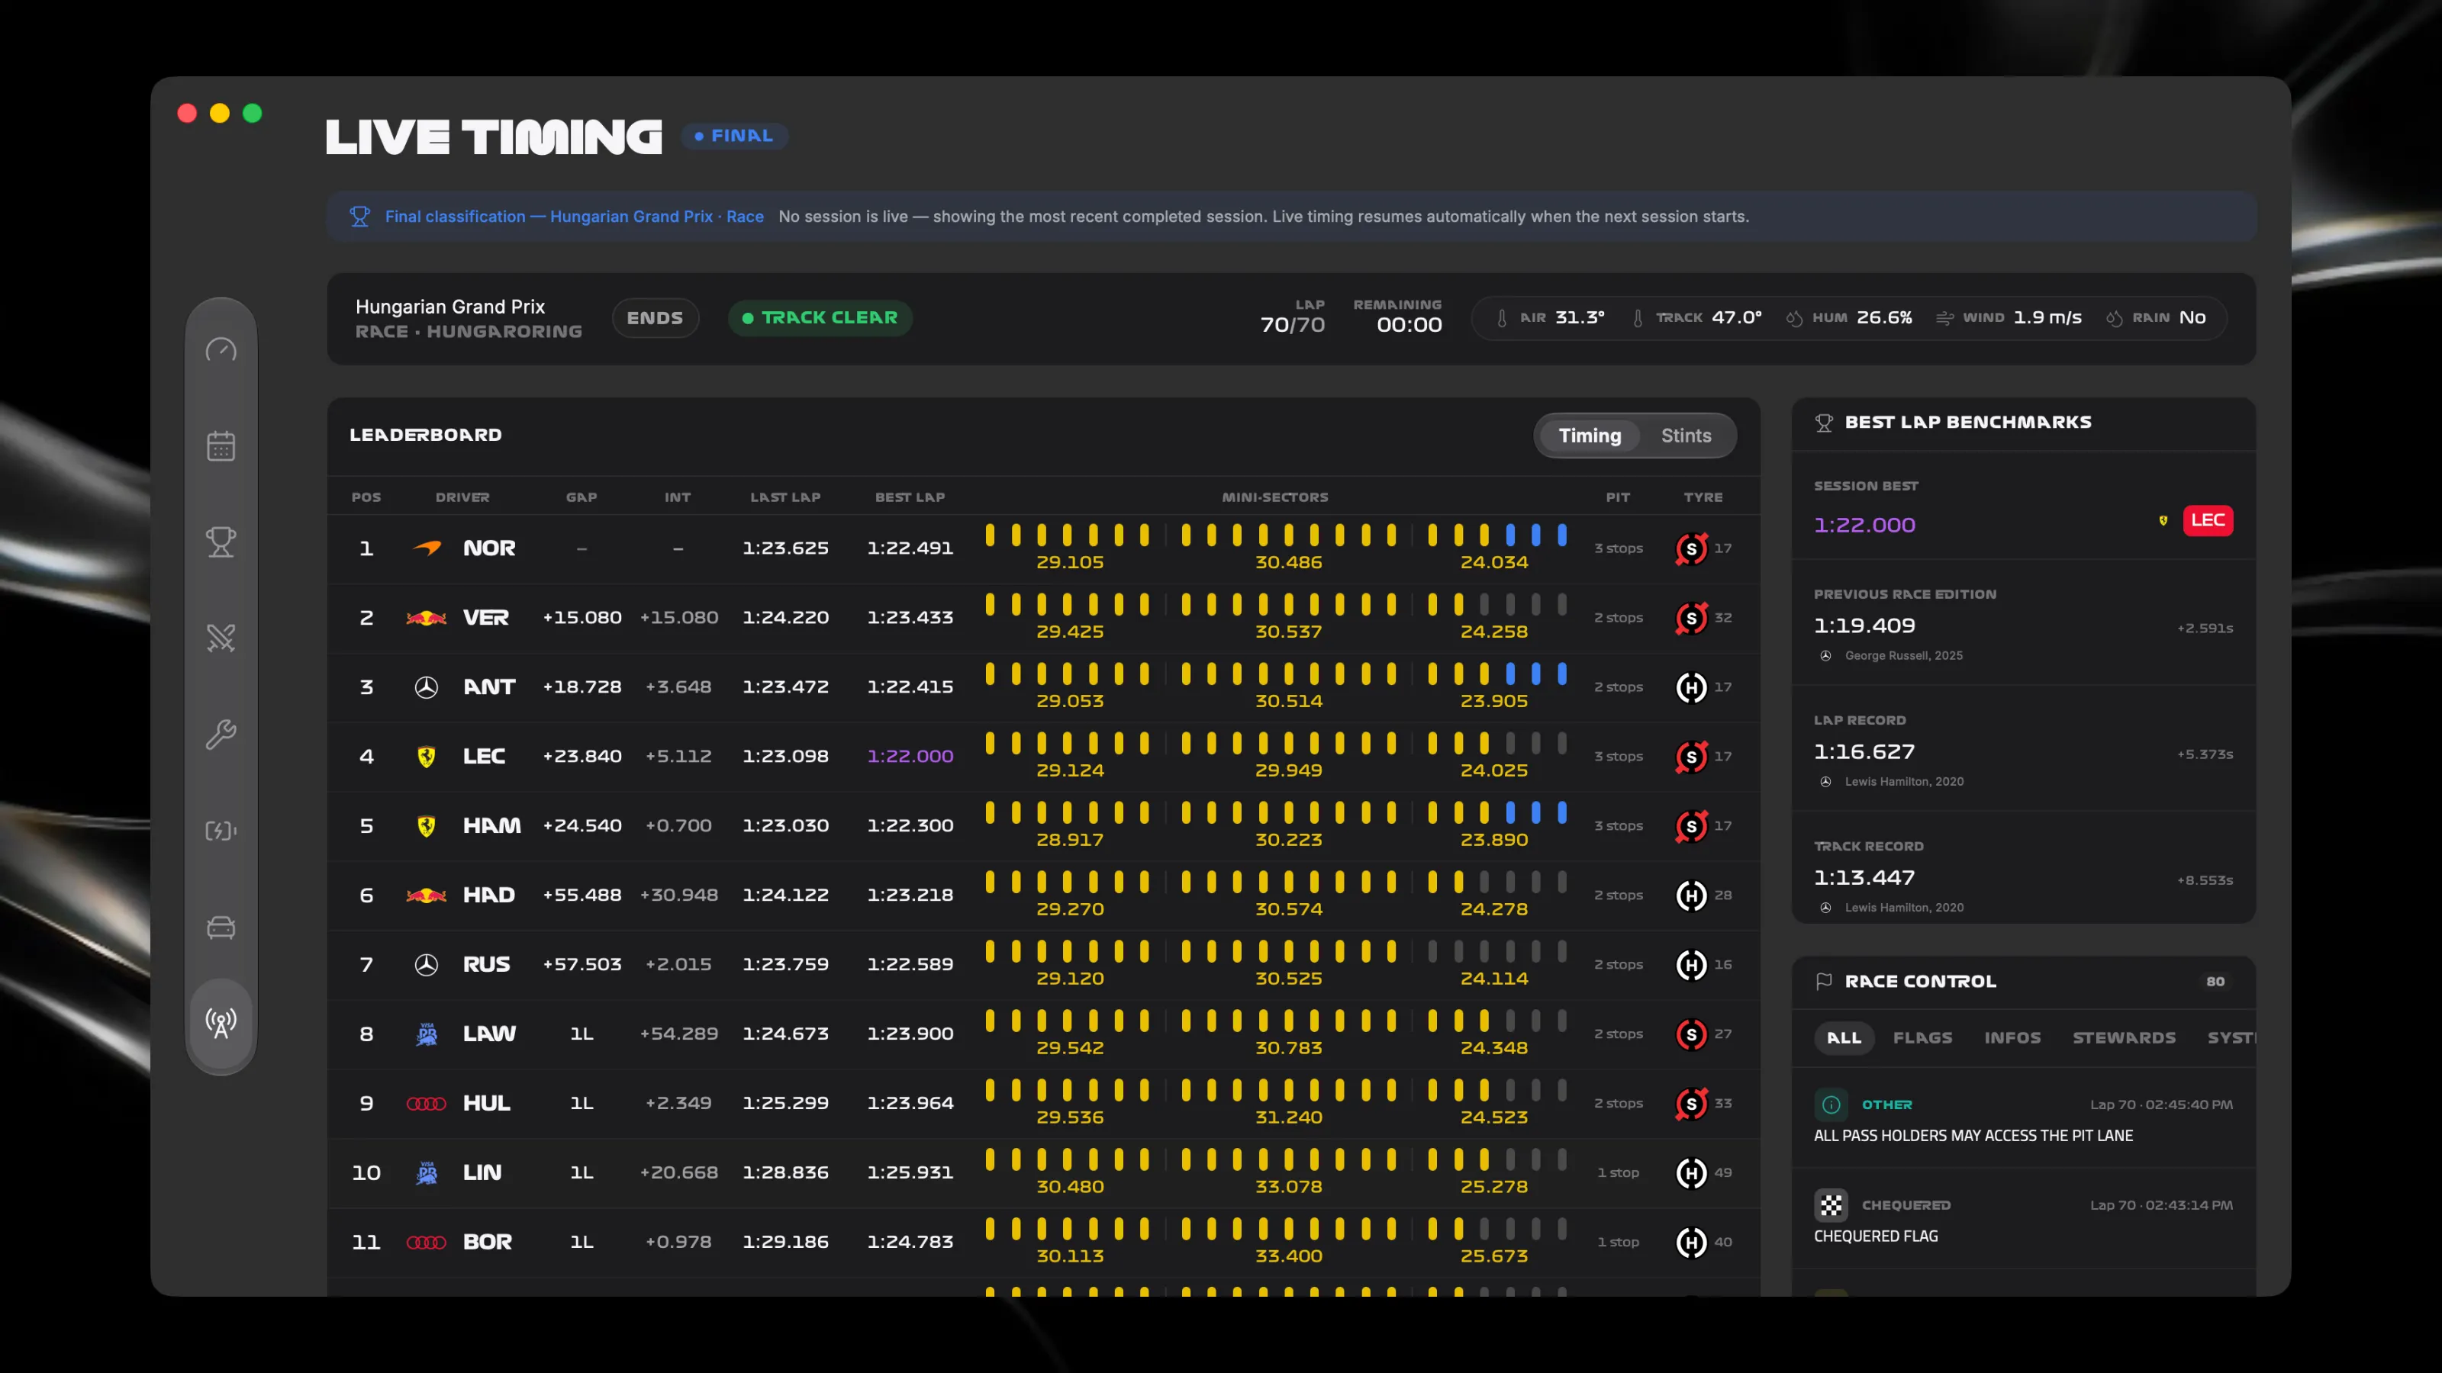Click the ALL PASS HOLDERS pit lane message
This screenshot has height=1373, width=2442.
point(1973,1136)
